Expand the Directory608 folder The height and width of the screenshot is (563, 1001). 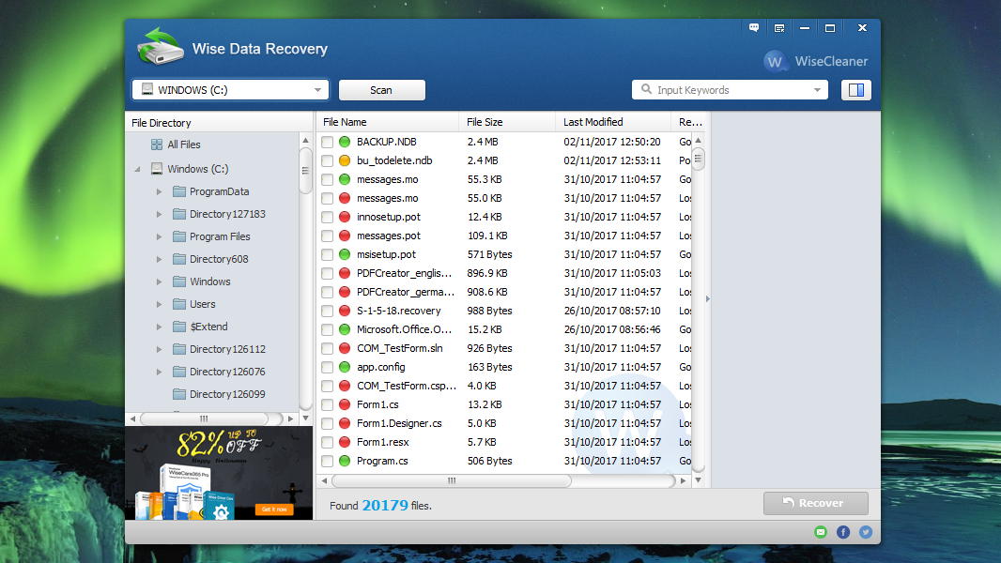(x=159, y=259)
